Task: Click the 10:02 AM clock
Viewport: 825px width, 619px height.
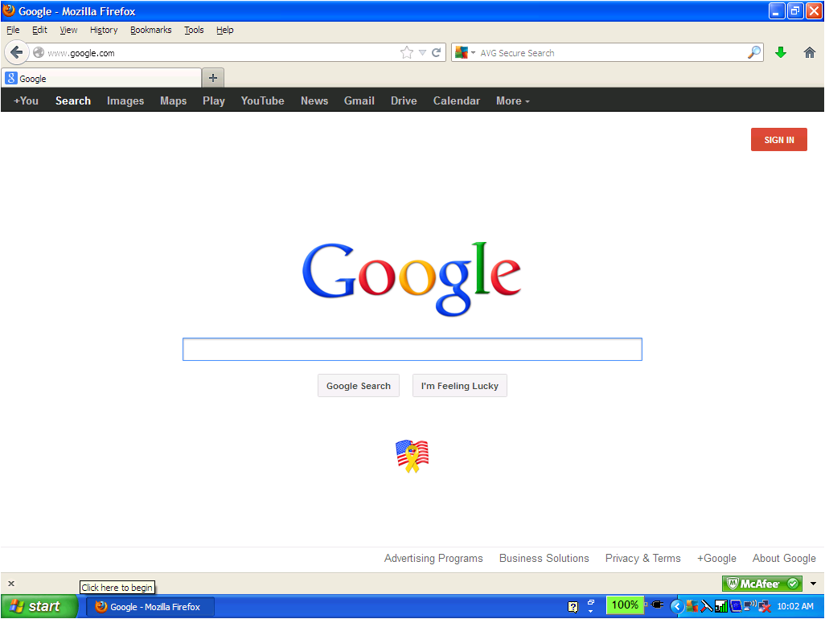Action: coord(795,606)
